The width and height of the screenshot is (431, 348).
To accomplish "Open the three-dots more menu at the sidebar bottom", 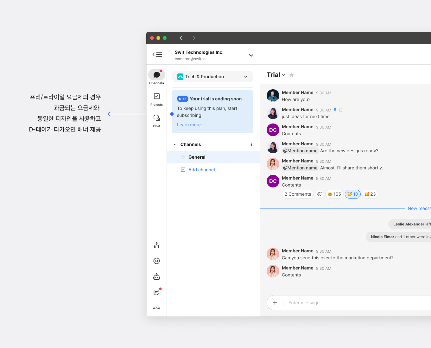I will pos(156,308).
